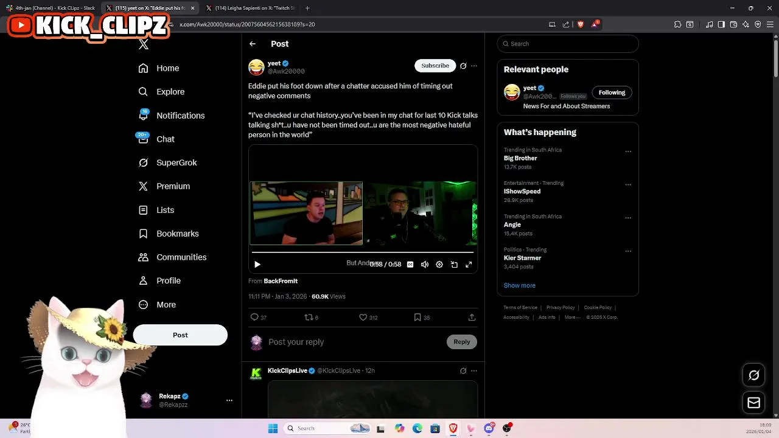The height and width of the screenshot is (438, 779).
Task: Open more options for IShowSpeed trend
Action: click(628, 185)
